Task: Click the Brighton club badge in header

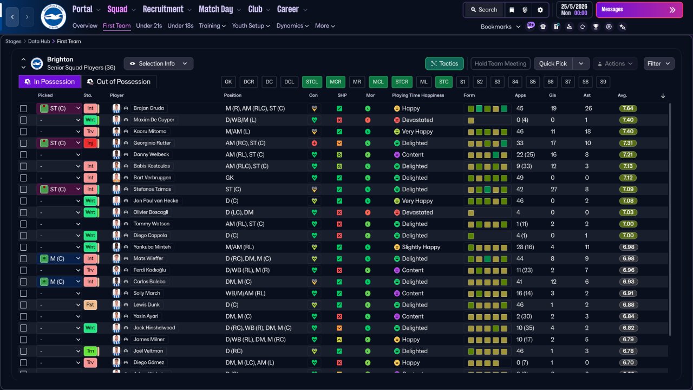Action: pyautogui.click(x=53, y=17)
